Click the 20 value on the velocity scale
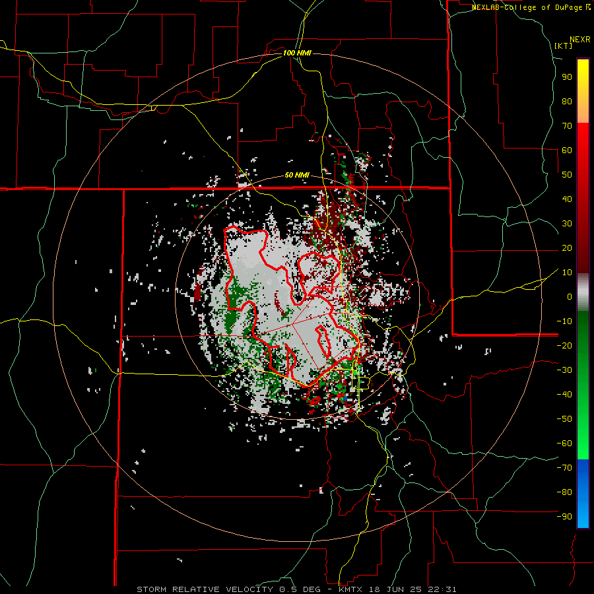Screen dimensions: 594x594 pos(567,247)
